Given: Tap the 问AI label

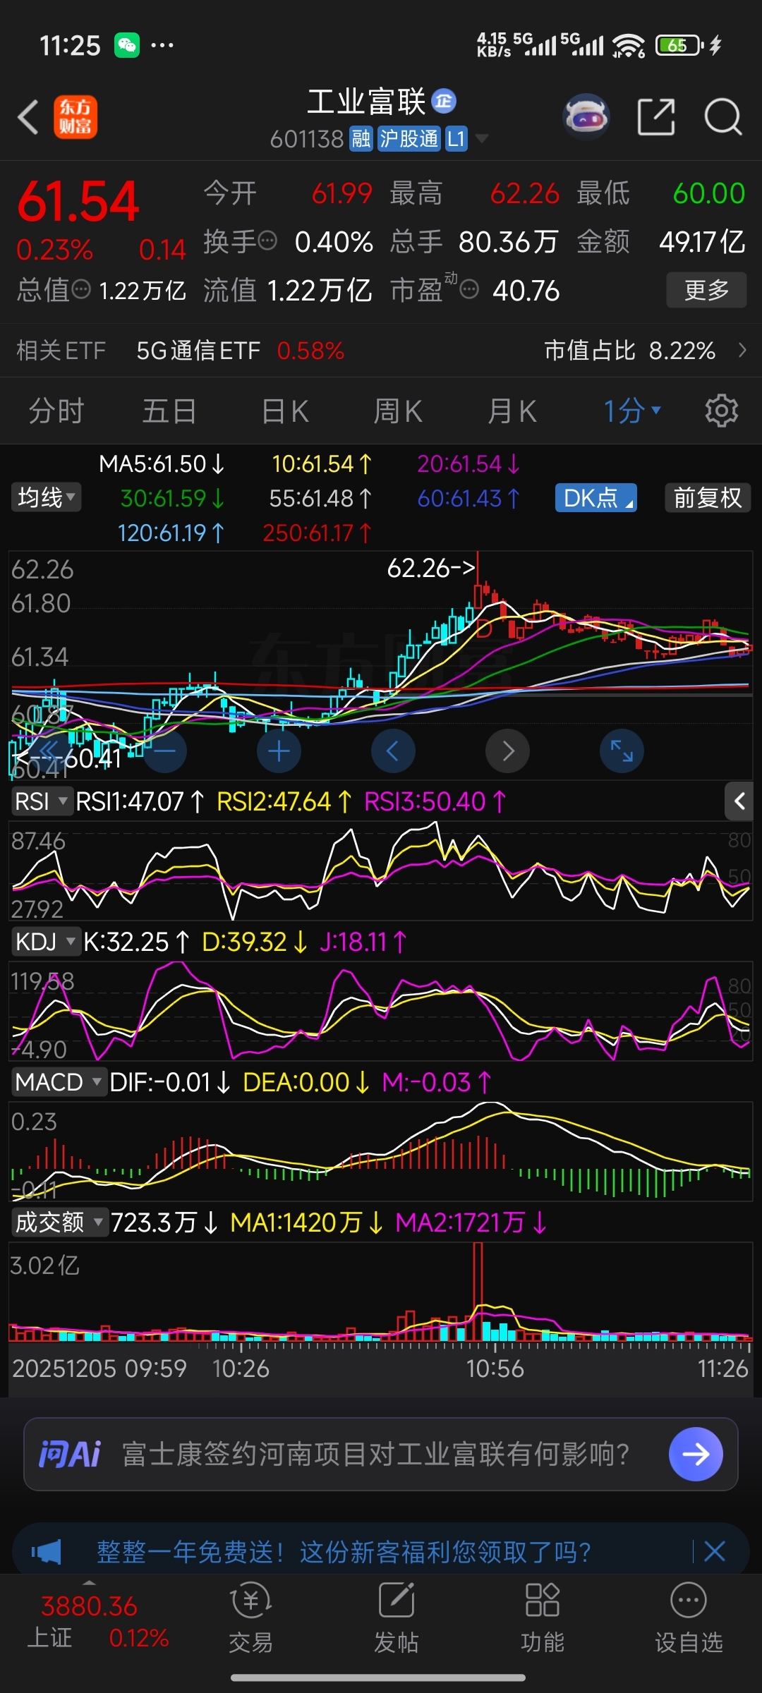Looking at the screenshot, I should pos(70,1454).
